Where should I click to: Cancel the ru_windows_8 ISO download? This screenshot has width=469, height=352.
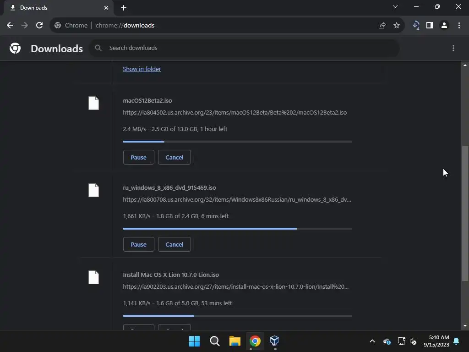pyautogui.click(x=175, y=244)
